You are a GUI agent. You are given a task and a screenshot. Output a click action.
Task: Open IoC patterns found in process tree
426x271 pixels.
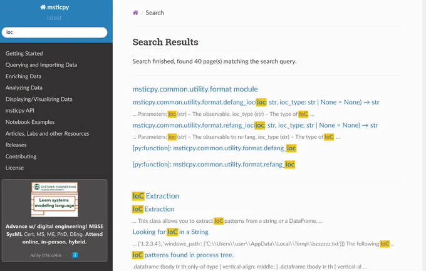coord(183,255)
